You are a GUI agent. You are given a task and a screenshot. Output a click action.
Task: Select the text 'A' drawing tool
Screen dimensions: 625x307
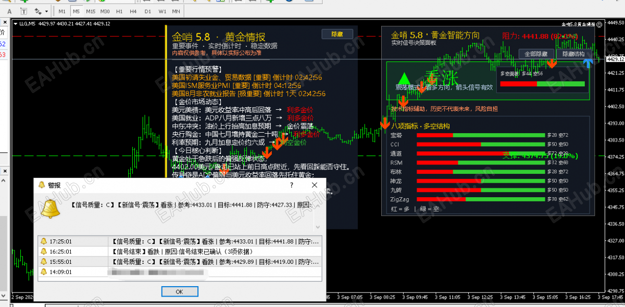coord(9,11)
